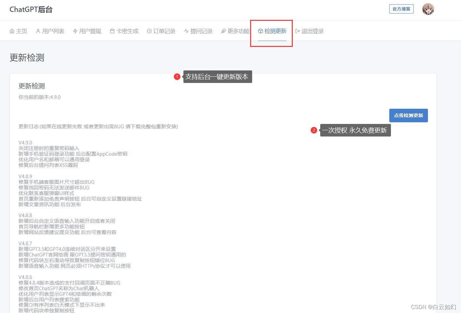
Task: Click the V4.8.9 version label
Action: point(25,176)
